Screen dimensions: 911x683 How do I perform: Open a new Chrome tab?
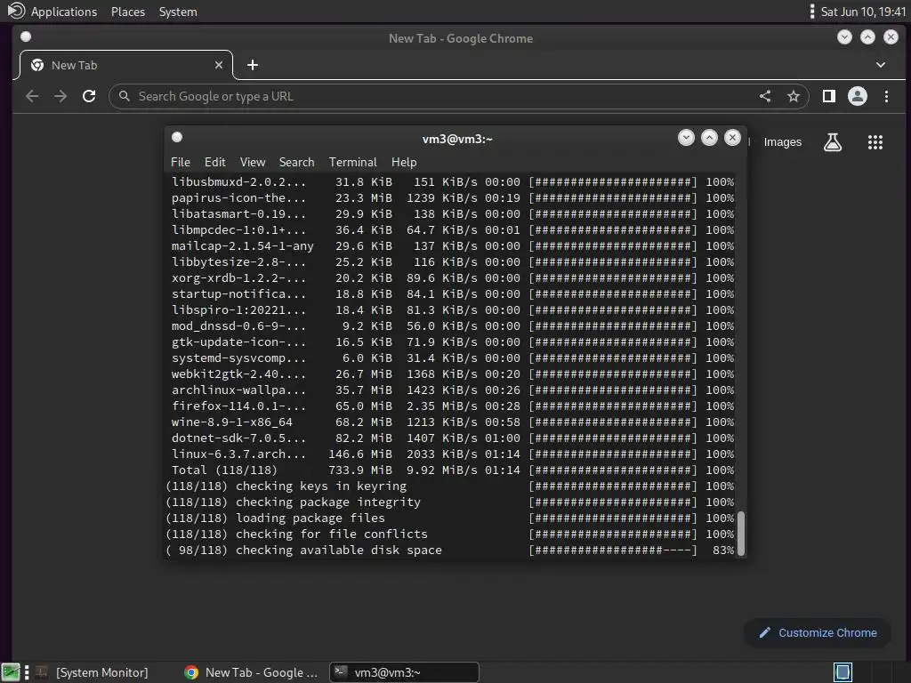pos(253,65)
